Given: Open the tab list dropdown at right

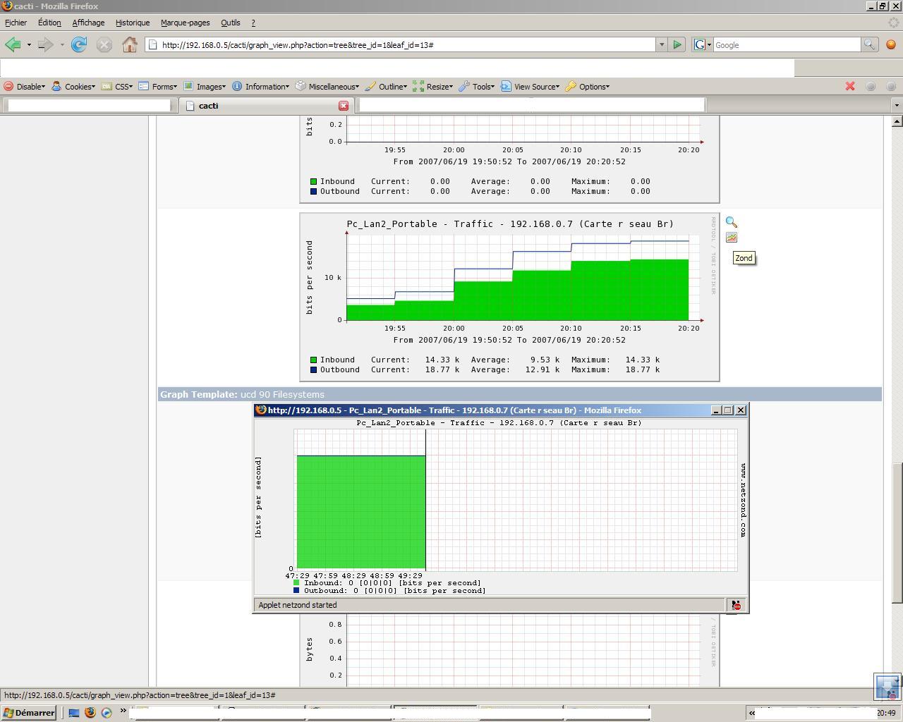Looking at the screenshot, I should click(897, 105).
